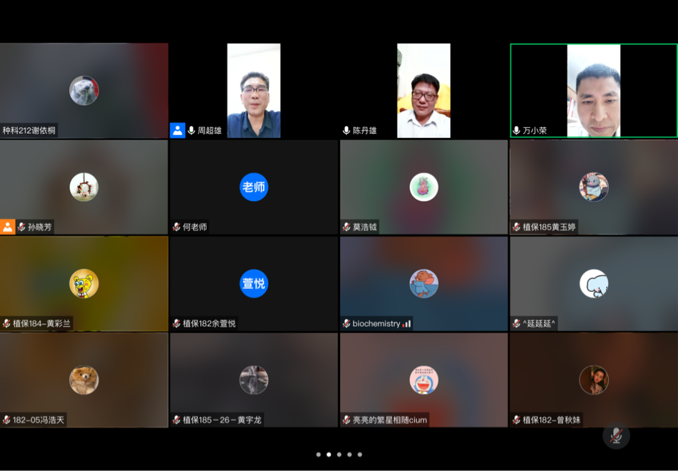
Task: Click the muted mic icon next to 何老师
Action: 176,228
